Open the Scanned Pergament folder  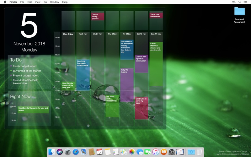point(239,15)
